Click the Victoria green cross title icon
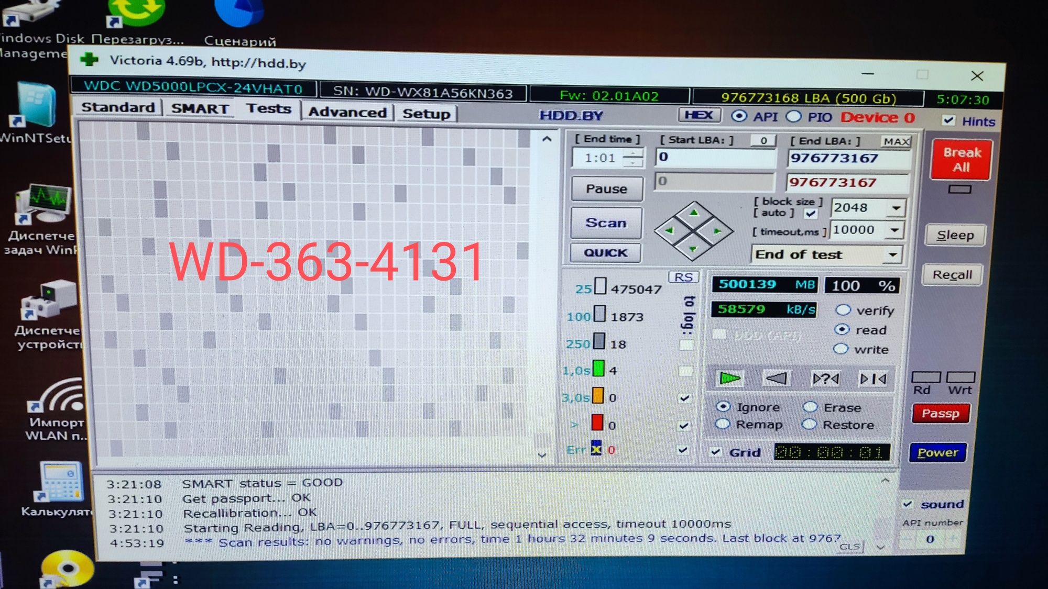Viewport: 1048px width, 589px height. pyautogui.click(x=89, y=60)
